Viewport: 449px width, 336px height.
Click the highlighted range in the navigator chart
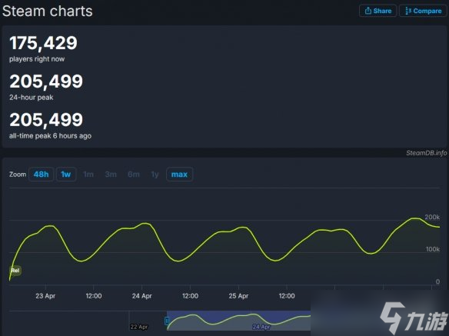coord(239,321)
